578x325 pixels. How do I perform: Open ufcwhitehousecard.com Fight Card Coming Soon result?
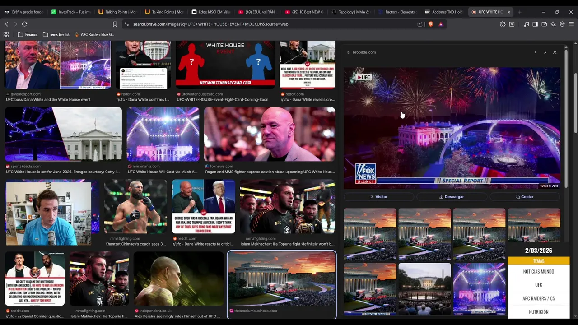tap(225, 65)
